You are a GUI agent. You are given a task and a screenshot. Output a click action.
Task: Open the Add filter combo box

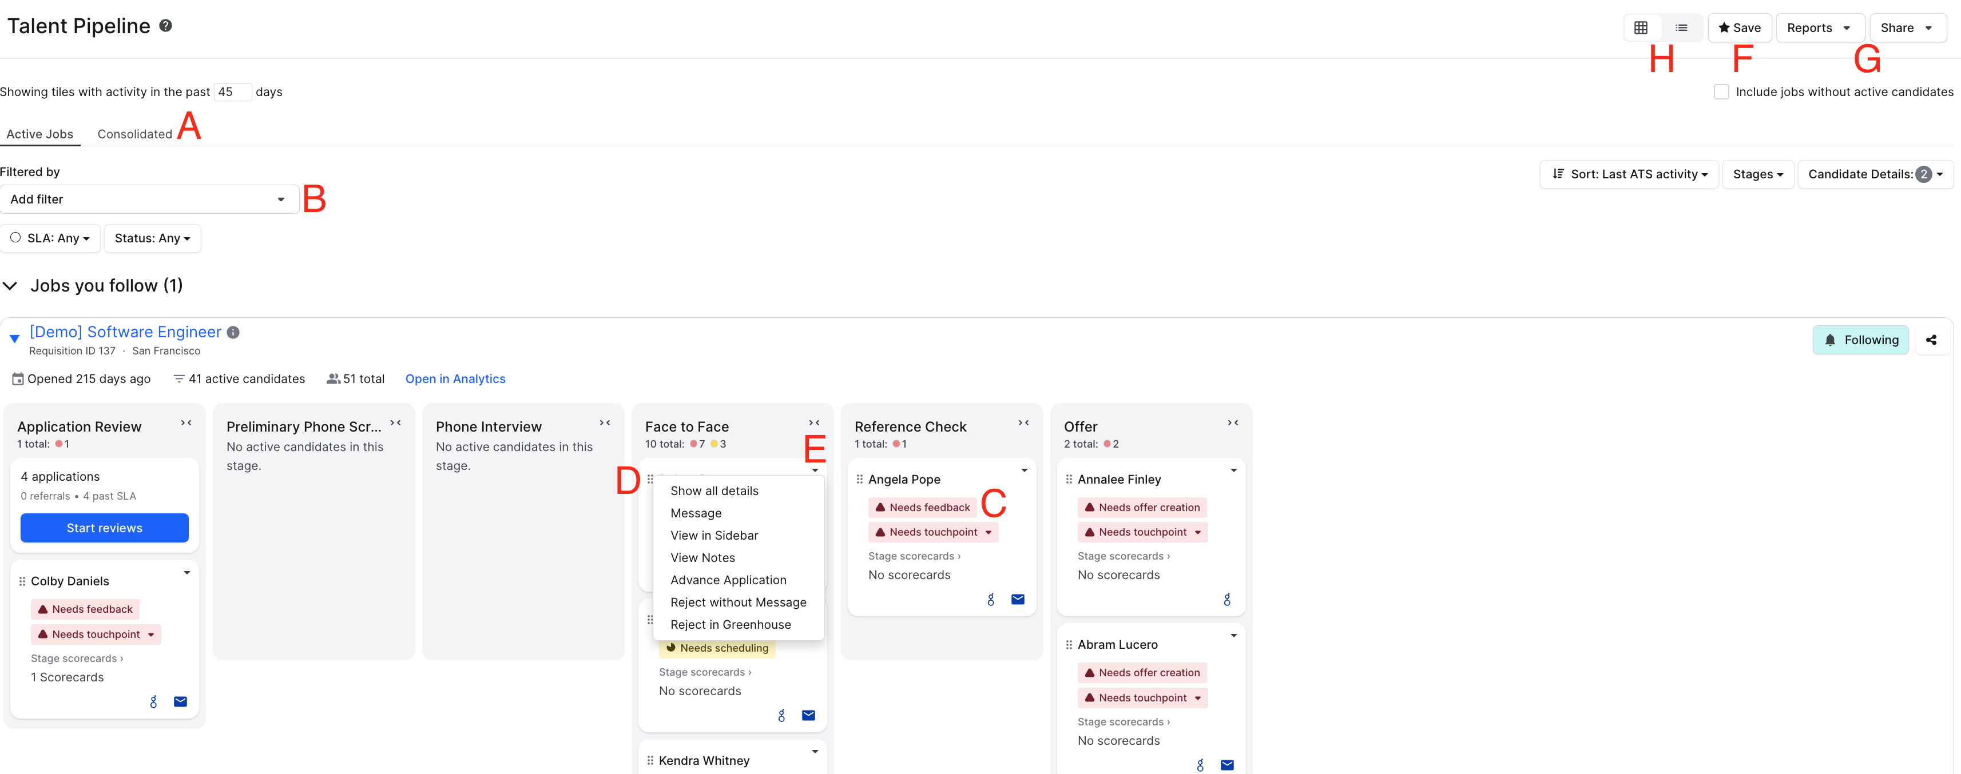(149, 200)
